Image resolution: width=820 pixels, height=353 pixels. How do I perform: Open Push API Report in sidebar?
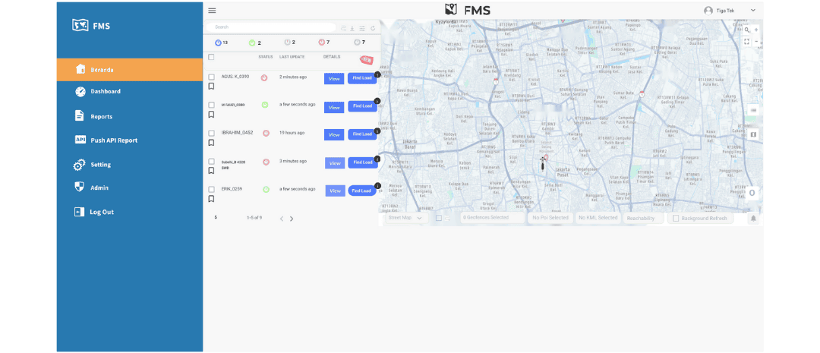click(114, 140)
